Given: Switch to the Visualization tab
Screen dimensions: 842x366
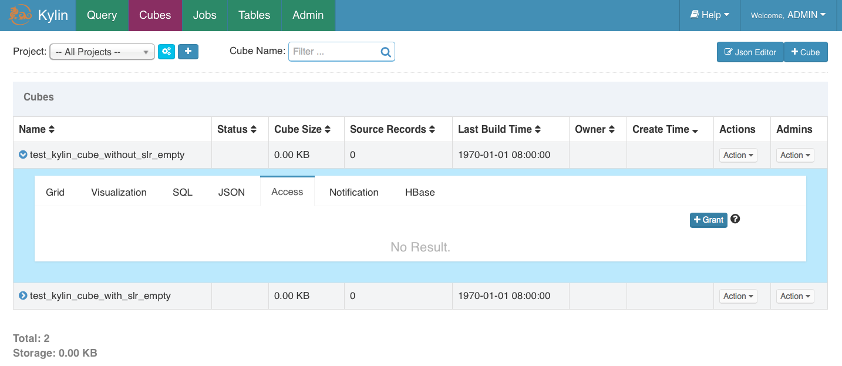Looking at the screenshot, I should [x=119, y=192].
